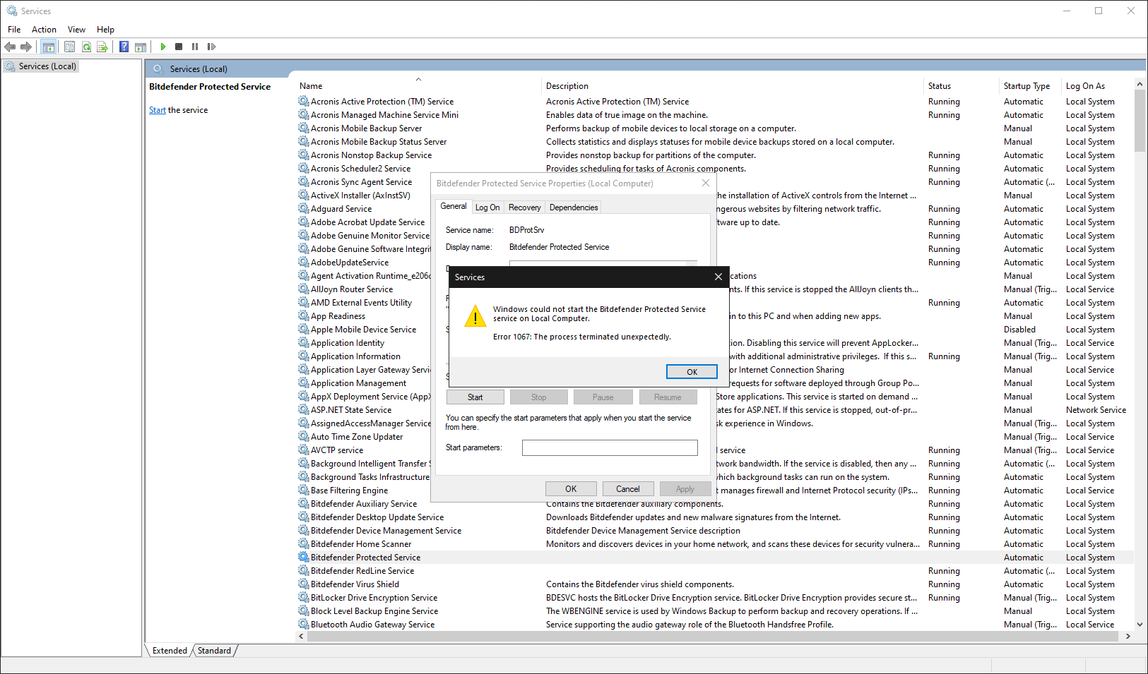This screenshot has width=1148, height=674.
Task: Switch to the Standard view tab
Action: click(214, 651)
